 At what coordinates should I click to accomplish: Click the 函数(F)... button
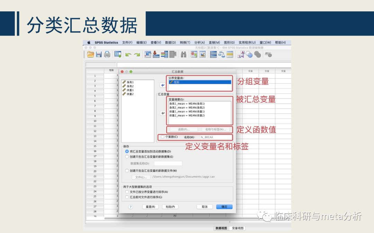pos(184,129)
